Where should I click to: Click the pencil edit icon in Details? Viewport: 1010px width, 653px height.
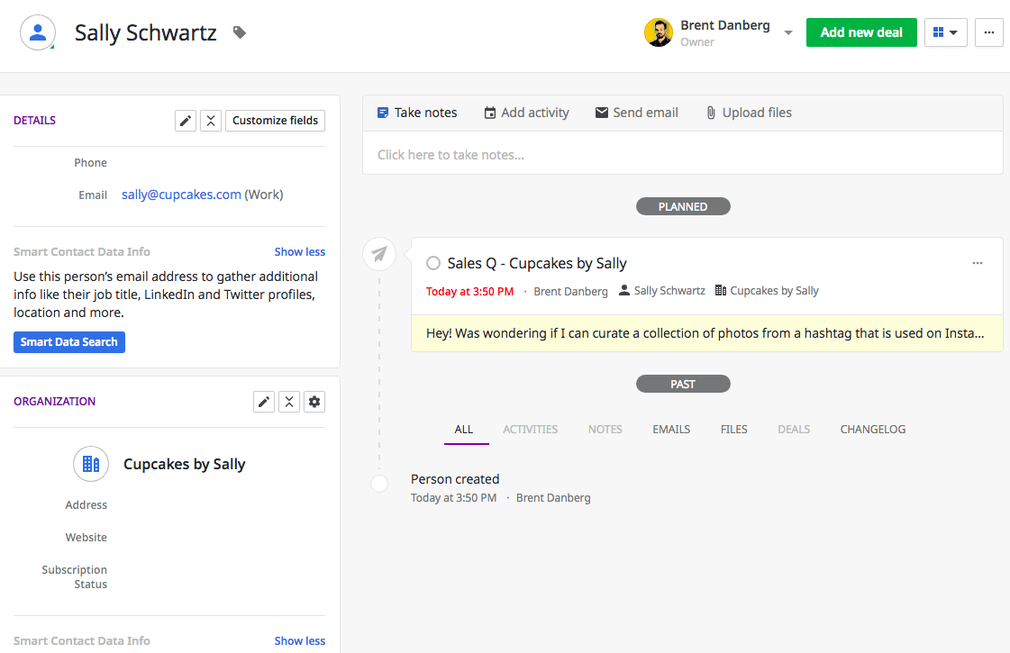(186, 121)
